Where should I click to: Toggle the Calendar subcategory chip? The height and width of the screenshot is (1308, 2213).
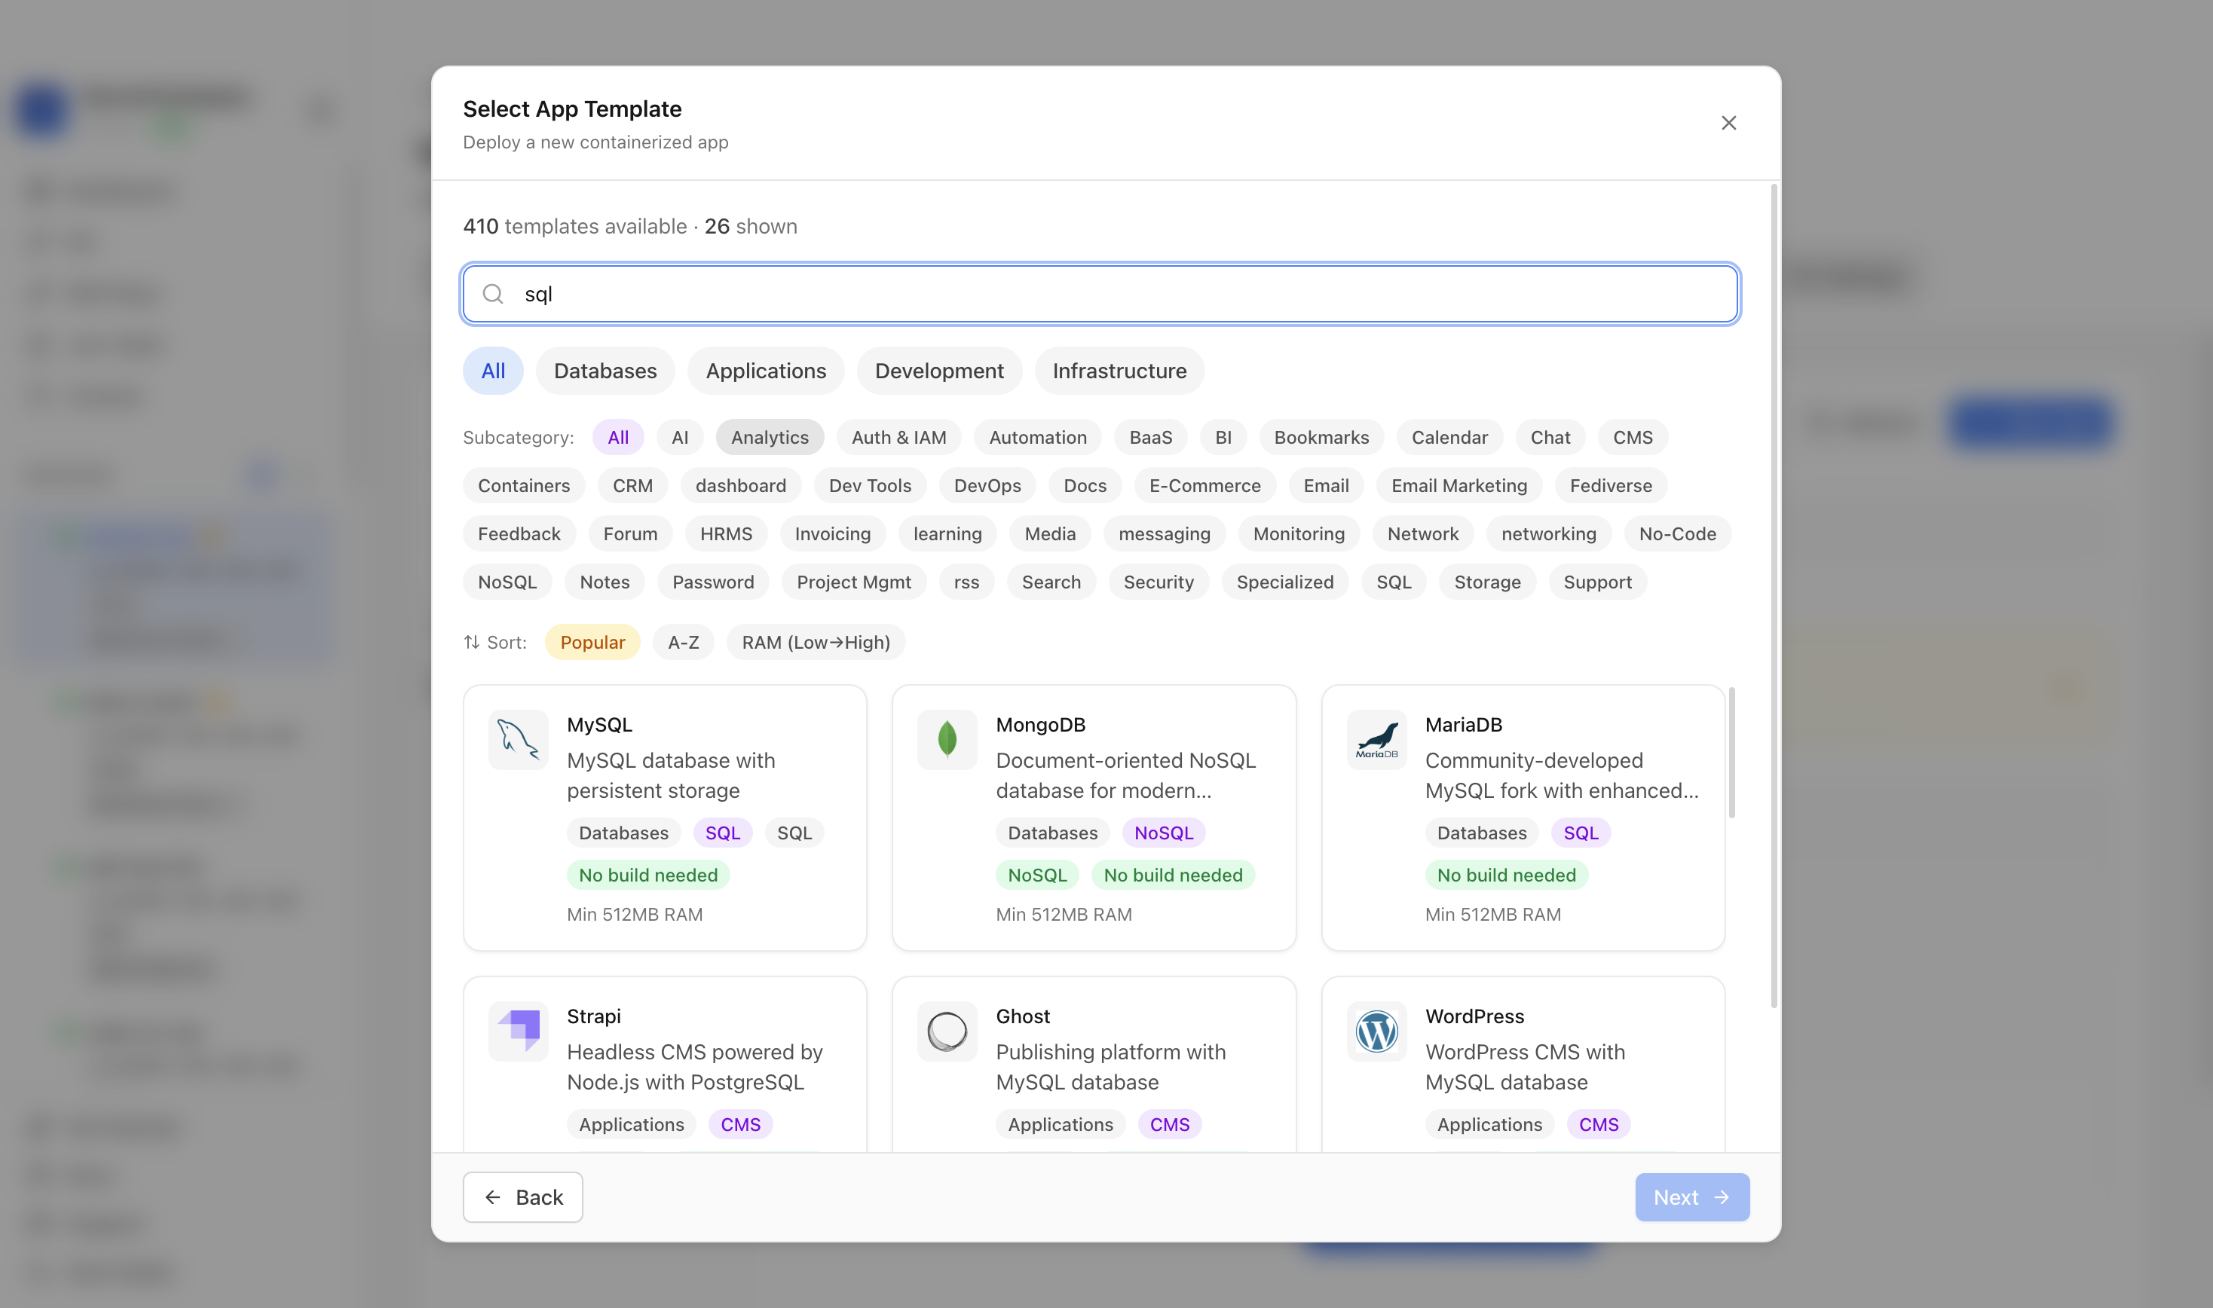(x=1449, y=437)
